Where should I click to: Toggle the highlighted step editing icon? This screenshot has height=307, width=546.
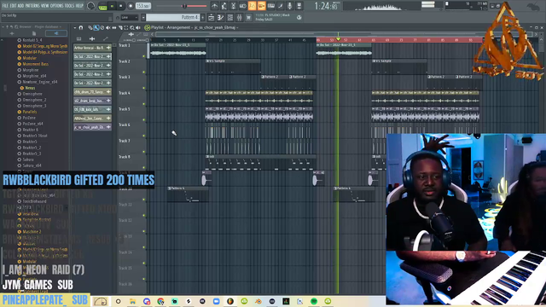pyautogui.click(x=252, y=6)
